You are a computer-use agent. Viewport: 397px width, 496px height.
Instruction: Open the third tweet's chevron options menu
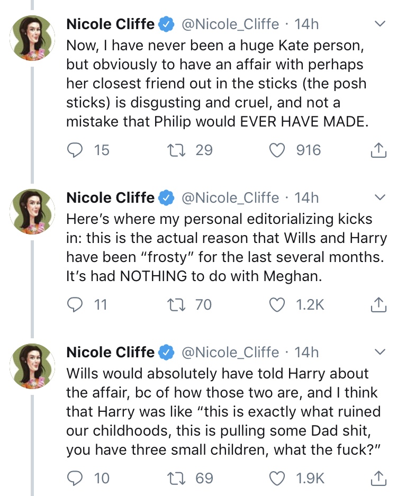coord(379,352)
